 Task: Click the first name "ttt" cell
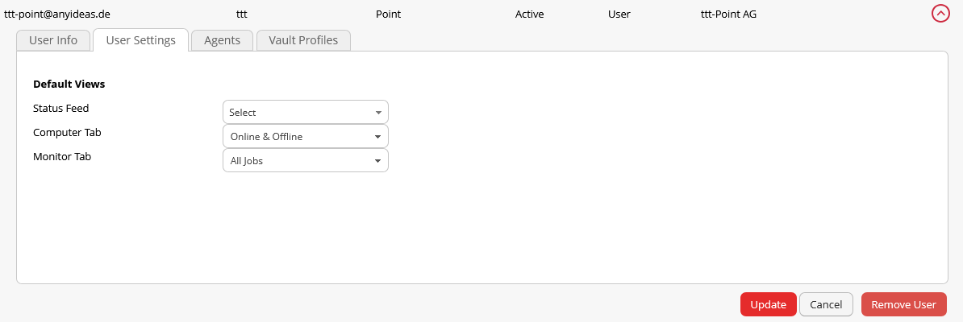[x=242, y=14]
